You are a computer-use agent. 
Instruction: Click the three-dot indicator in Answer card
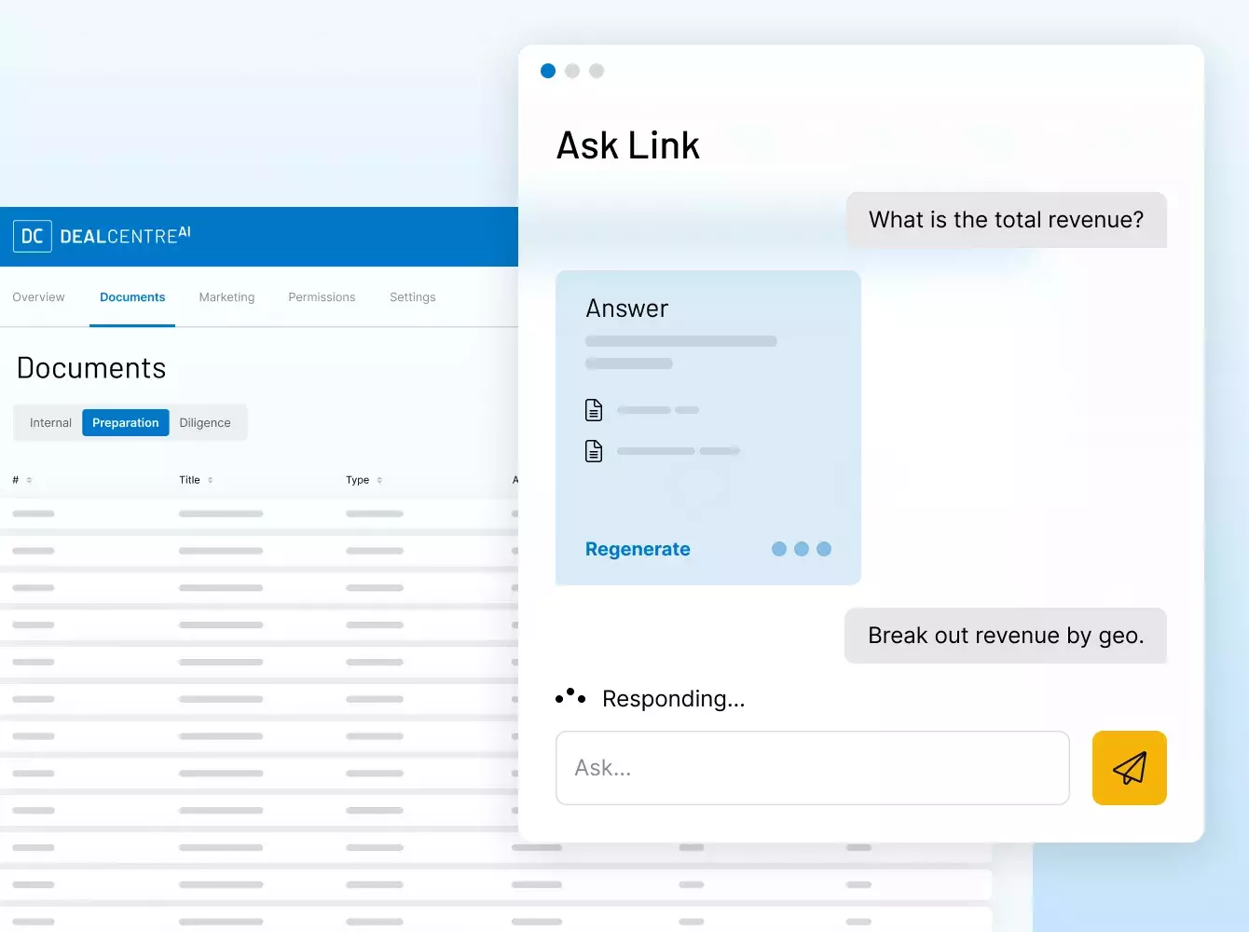[x=801, y=549]
